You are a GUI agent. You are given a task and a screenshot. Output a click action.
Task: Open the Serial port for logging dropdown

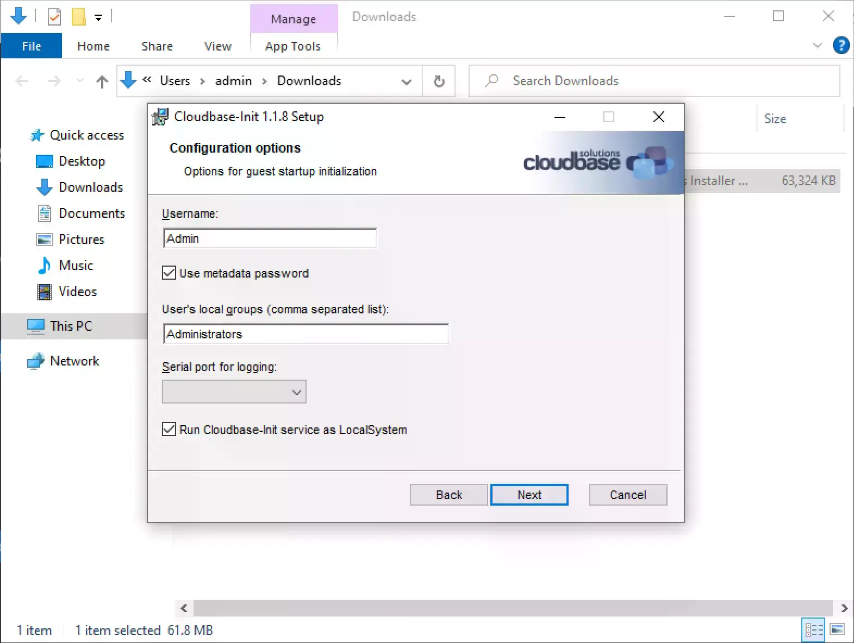click(234, 392)
